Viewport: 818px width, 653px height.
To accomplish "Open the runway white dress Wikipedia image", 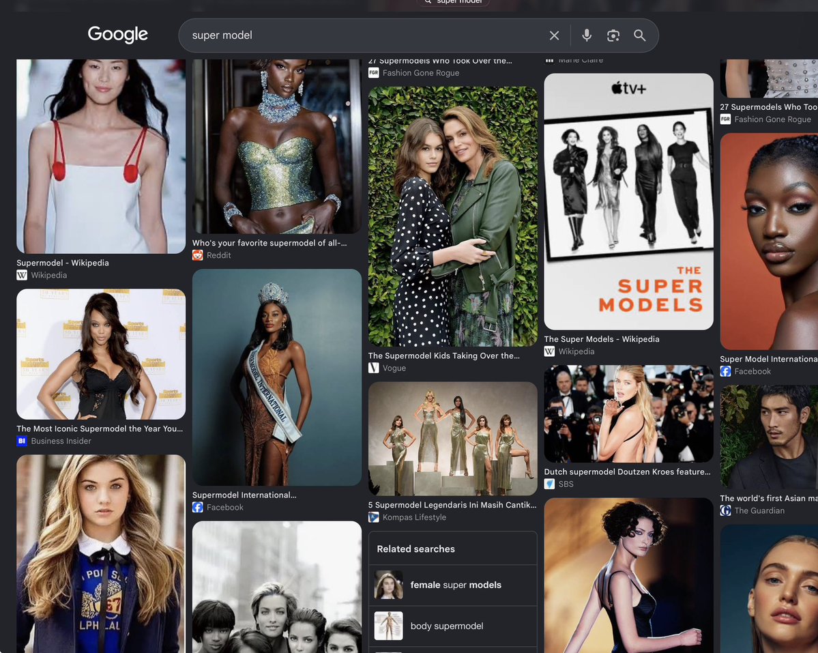I will 101,156.
